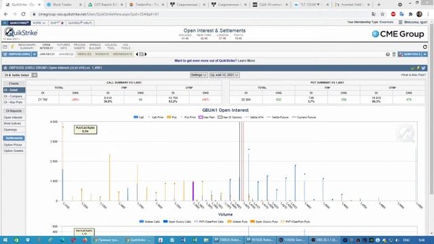Screen dimensions: 434x244
Task: Click the QuikStrike logo
Action: coord(21,33)
